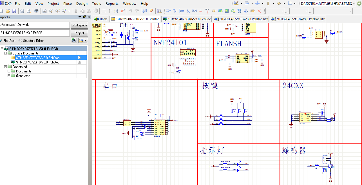Go back with green arrow button
362x185 pixels.
coord(359,3)
